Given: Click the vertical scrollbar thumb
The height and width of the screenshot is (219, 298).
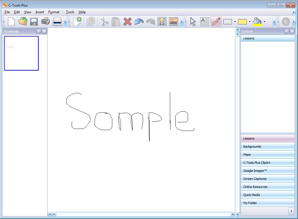Looking at the screenshot, I should [237, 34].
